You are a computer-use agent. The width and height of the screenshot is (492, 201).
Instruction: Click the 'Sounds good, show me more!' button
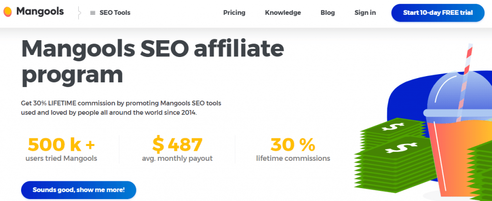(78, 190)
